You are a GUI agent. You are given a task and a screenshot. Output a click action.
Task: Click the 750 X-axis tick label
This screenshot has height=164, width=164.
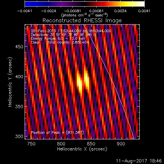click(31, 144)
